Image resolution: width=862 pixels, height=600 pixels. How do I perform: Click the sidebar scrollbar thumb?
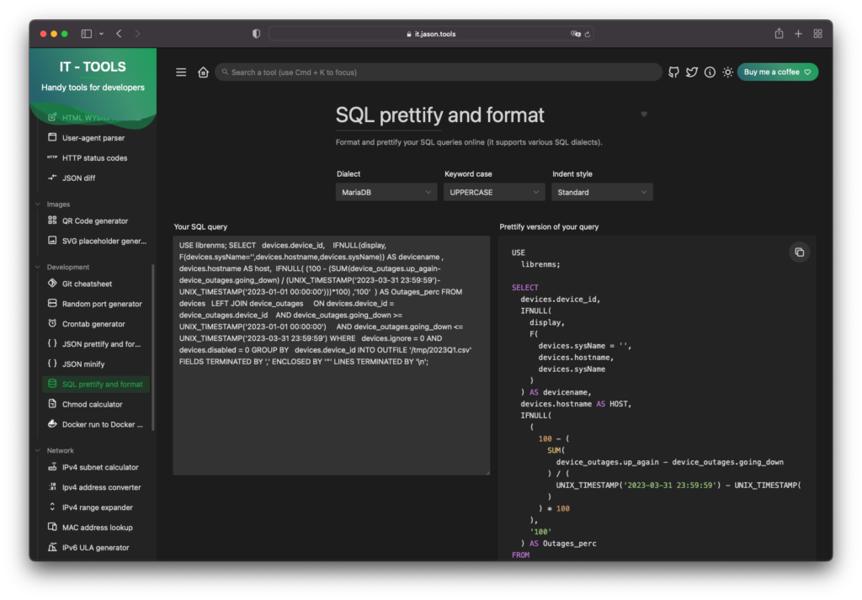click(x=153, y=348)
